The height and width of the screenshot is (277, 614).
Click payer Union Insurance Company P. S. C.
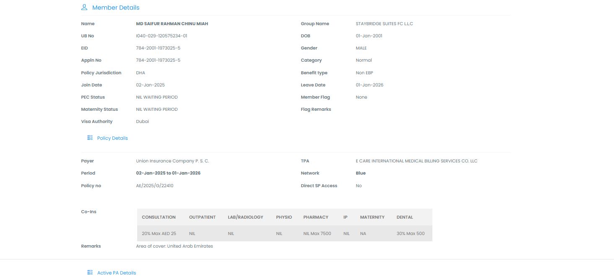click(172, 161)
